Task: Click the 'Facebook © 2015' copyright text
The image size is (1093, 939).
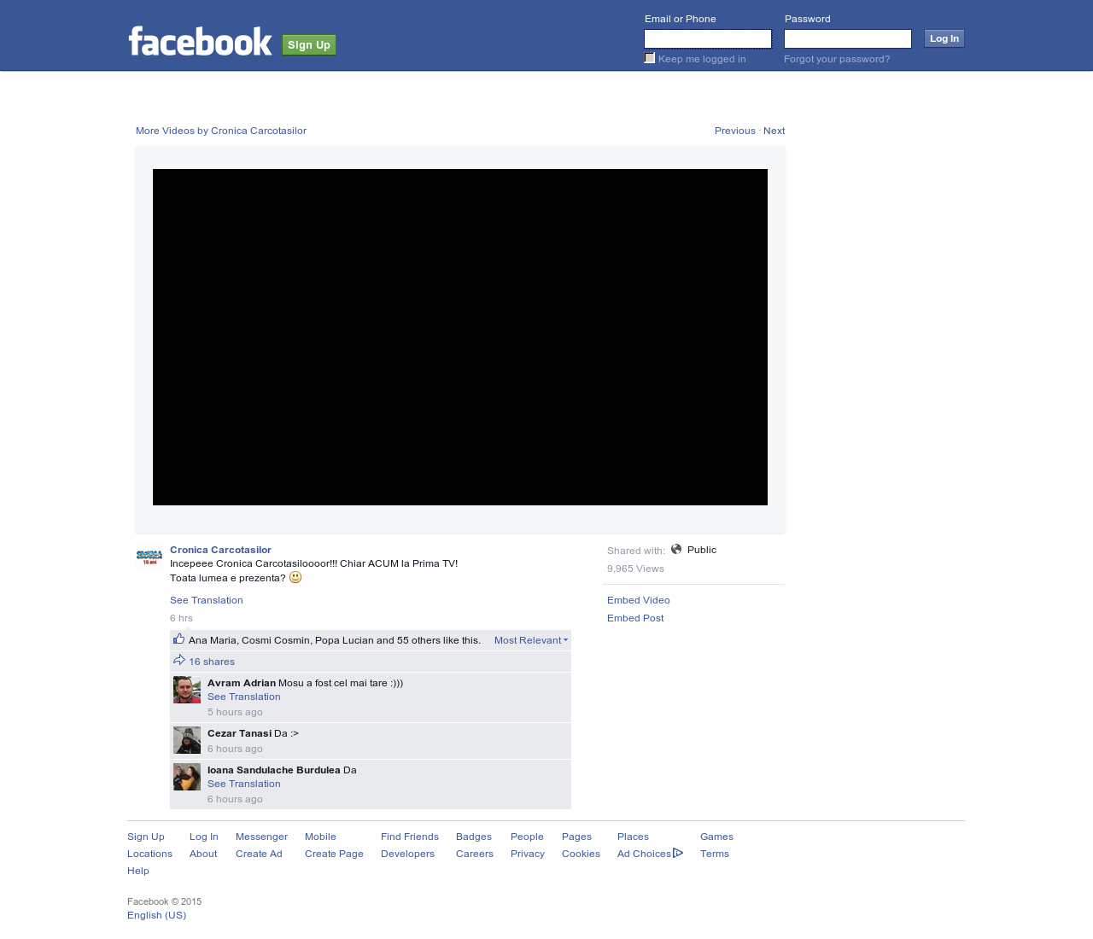Action: 164,901
